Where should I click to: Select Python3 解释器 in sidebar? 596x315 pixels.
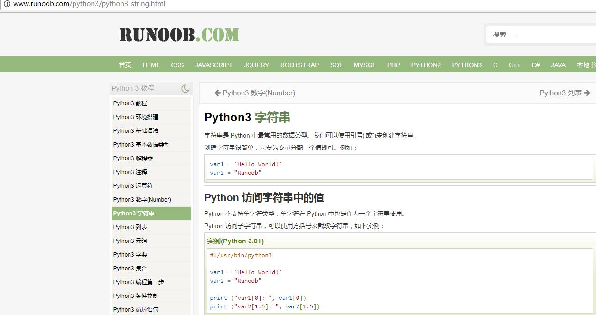click(x=151, y=158)
